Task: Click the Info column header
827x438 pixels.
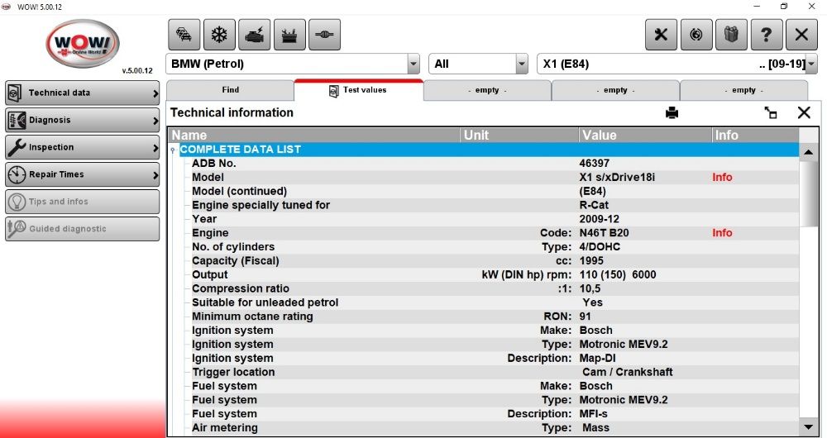Action: pos(755,136)
